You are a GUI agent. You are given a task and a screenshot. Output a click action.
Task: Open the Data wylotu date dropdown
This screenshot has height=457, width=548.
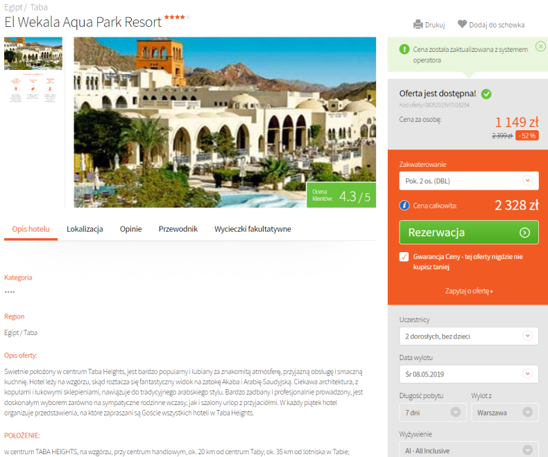point(469,374)
